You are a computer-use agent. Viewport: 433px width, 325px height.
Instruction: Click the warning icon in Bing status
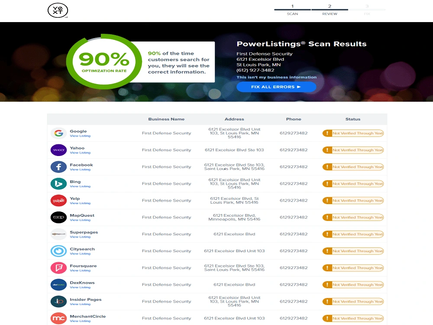(x=327, y=184)
